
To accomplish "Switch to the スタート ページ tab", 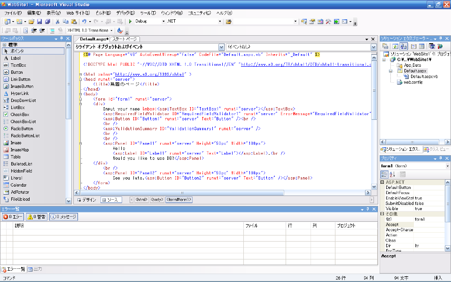I will pyautogui.click(x=125, y=39).
